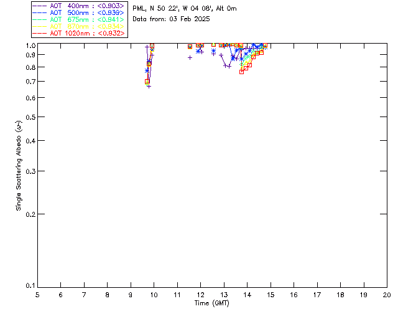The height and width of the screenshot is (319, 398).
Task: Click the 'Time (GMT)' axis label
Action: (x=211, y=303)
